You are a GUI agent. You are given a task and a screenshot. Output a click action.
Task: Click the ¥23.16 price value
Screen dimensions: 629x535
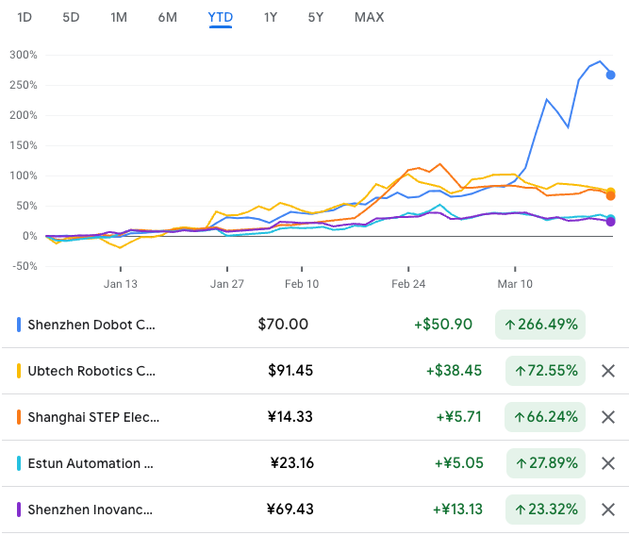click(292, 463)
